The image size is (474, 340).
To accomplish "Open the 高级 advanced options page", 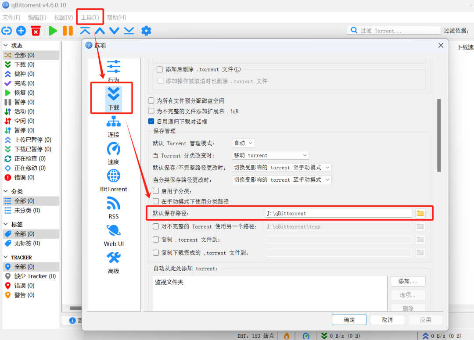I will (114, 263).
